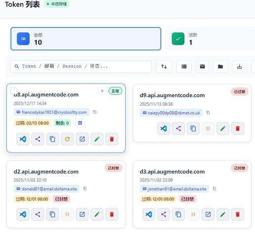Viewport: 255px width, 246px height.
Task: Click the Token 列表 page heading
Action: click(22, 4)
